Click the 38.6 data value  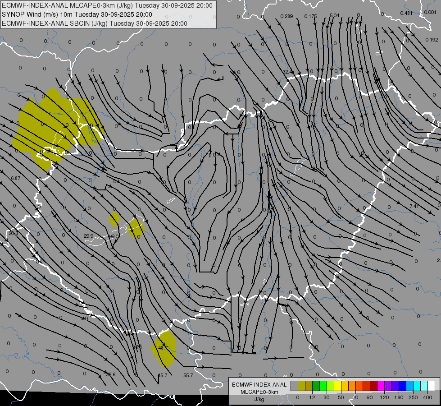[111, 374]
